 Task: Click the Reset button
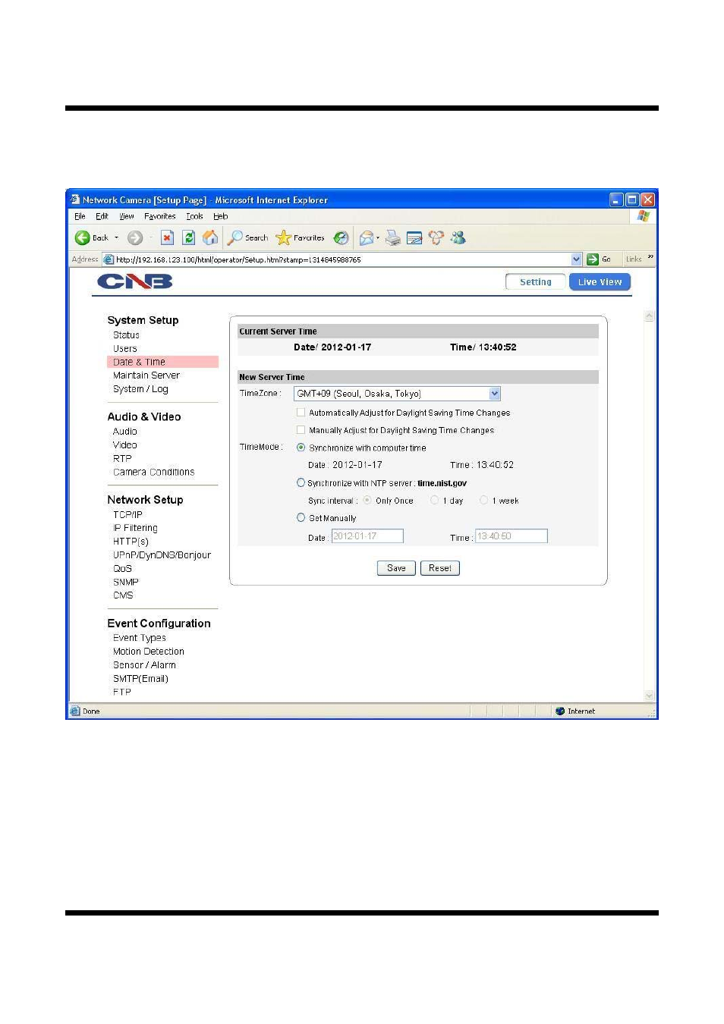440,568
